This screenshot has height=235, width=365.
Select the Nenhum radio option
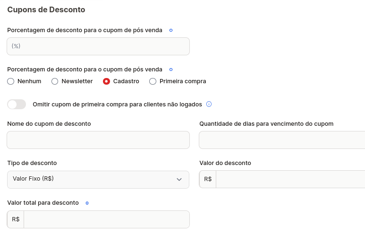pyautogui.click(x=11, y=81)
